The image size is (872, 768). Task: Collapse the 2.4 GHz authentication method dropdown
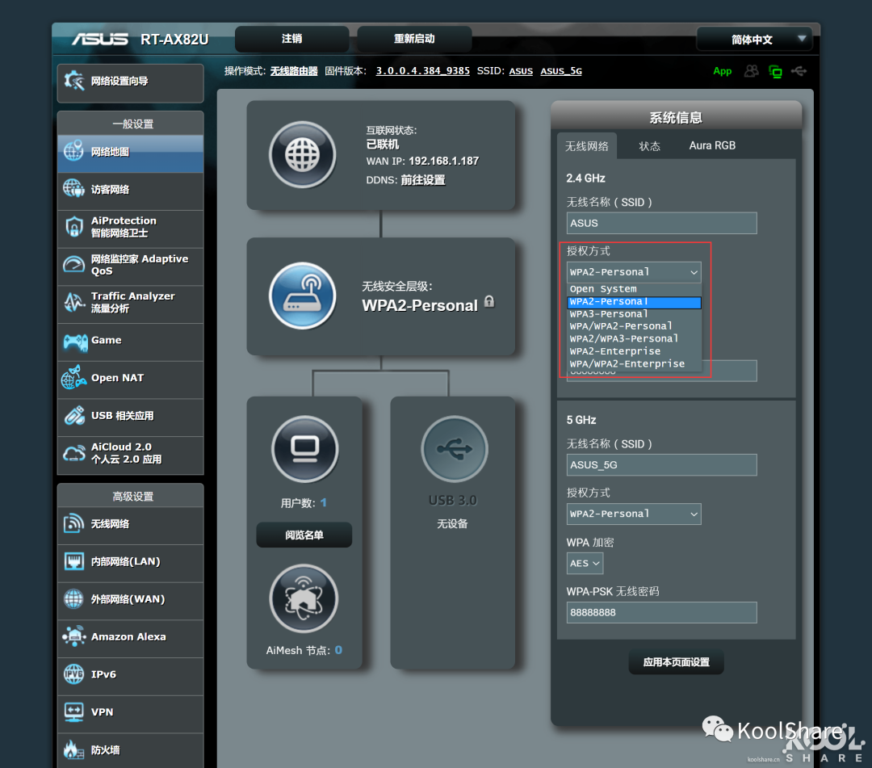[x=634, y=272]
